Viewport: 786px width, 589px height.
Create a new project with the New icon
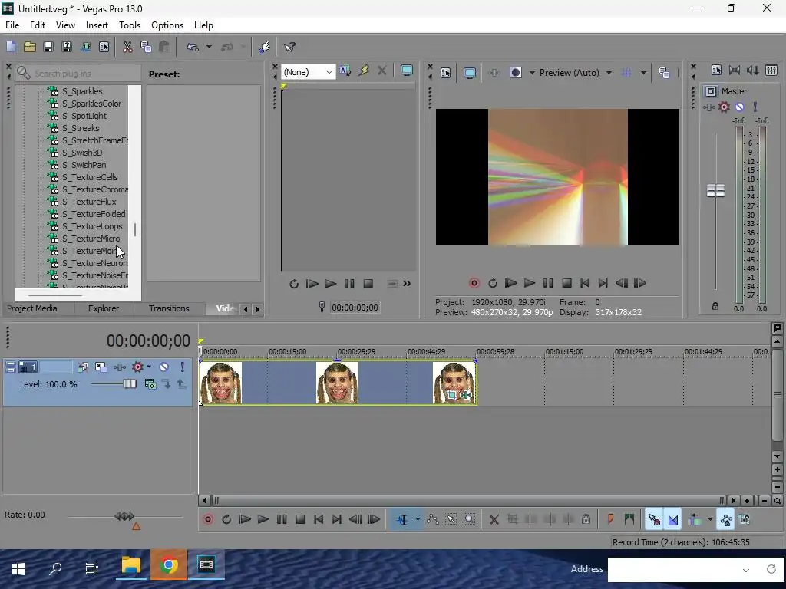(11, 47)
